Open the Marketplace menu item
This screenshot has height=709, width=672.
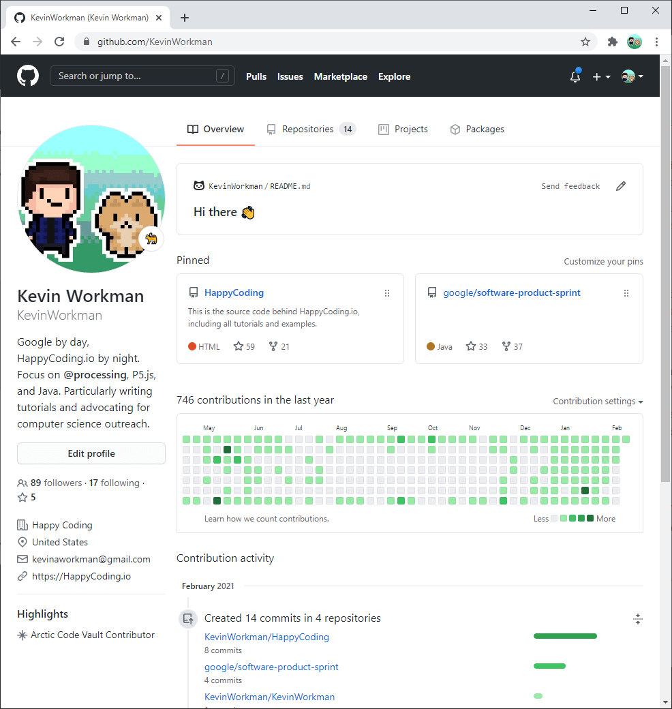click(x=340, y=76)
